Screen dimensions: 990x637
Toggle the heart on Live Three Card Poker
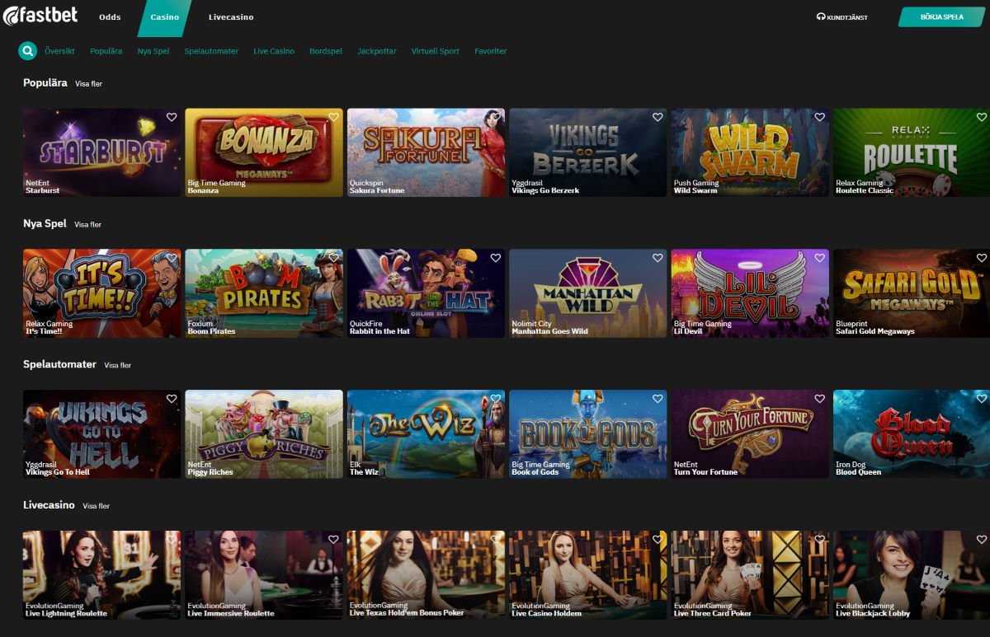820,540
